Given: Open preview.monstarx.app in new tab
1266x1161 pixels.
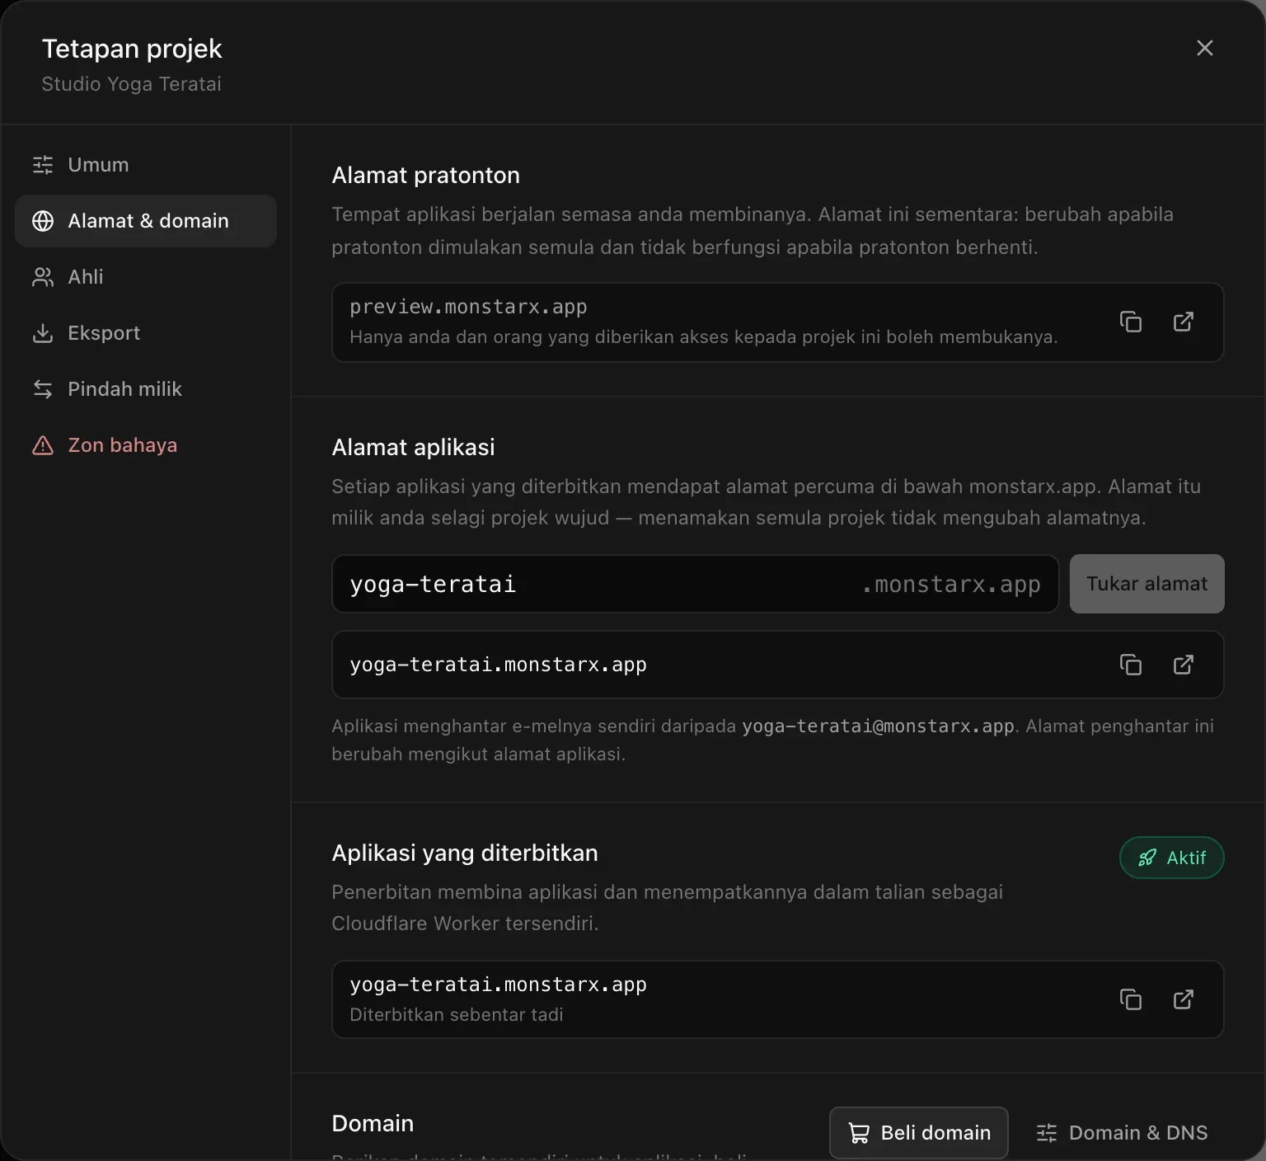Looking at the screenshot, I should pyautogui.click(x=1184, y=322).
